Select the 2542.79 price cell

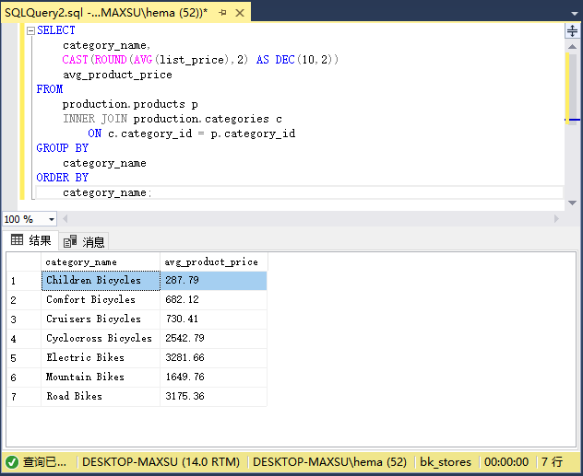tap(213, 339)
